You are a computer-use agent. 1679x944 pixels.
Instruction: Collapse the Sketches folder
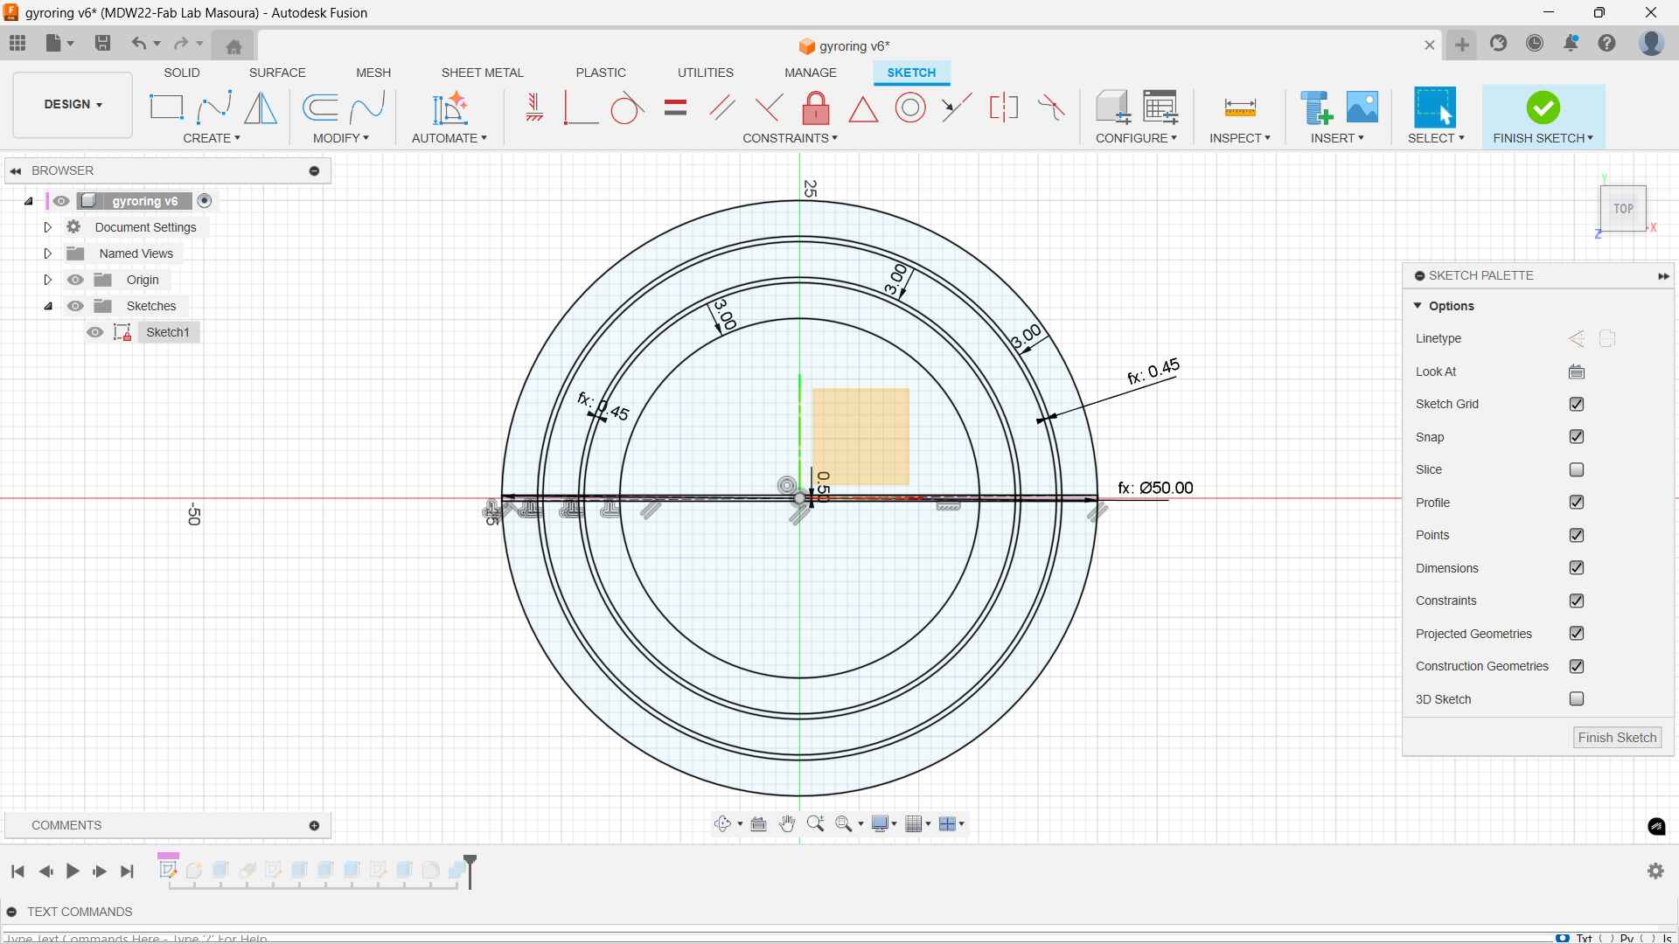click(x=48, y=306)
